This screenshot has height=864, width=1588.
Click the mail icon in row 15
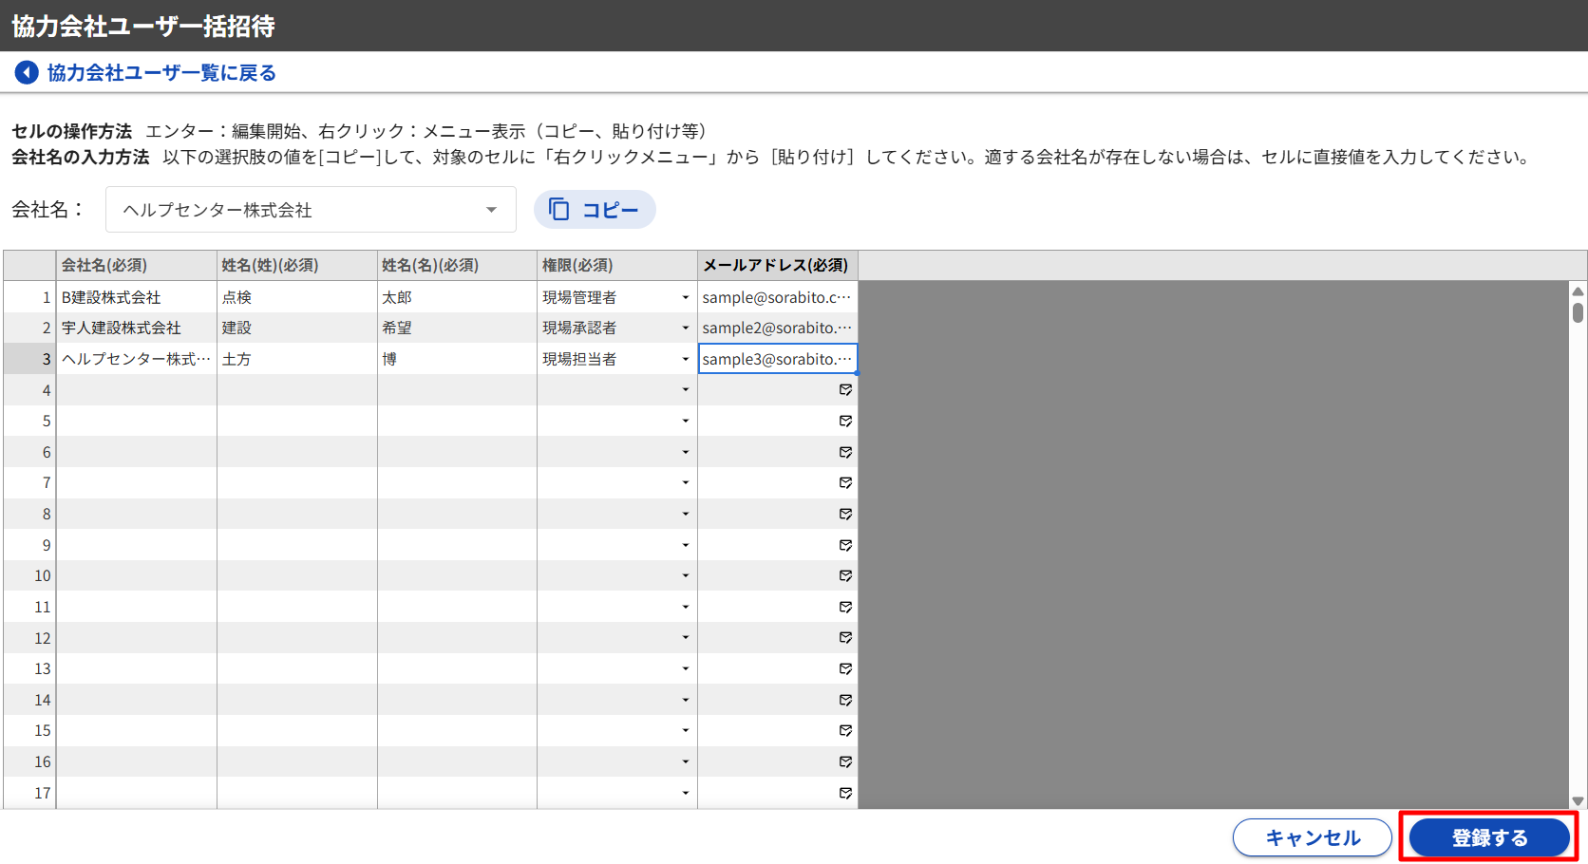pyautogui.click(x=845, y=731)
